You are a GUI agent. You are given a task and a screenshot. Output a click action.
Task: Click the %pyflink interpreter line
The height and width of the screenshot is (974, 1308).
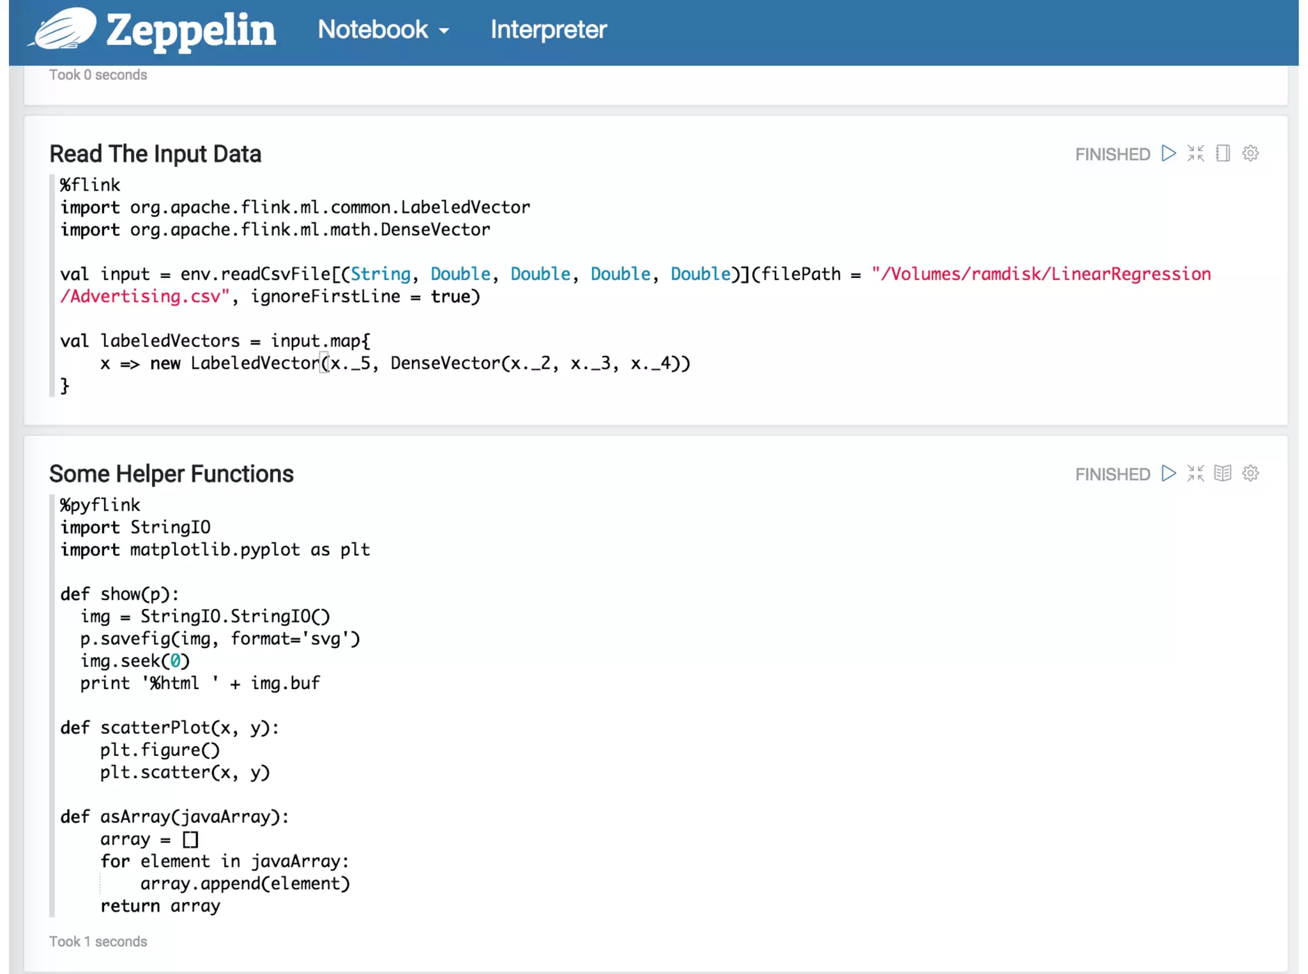coord(100,505)
